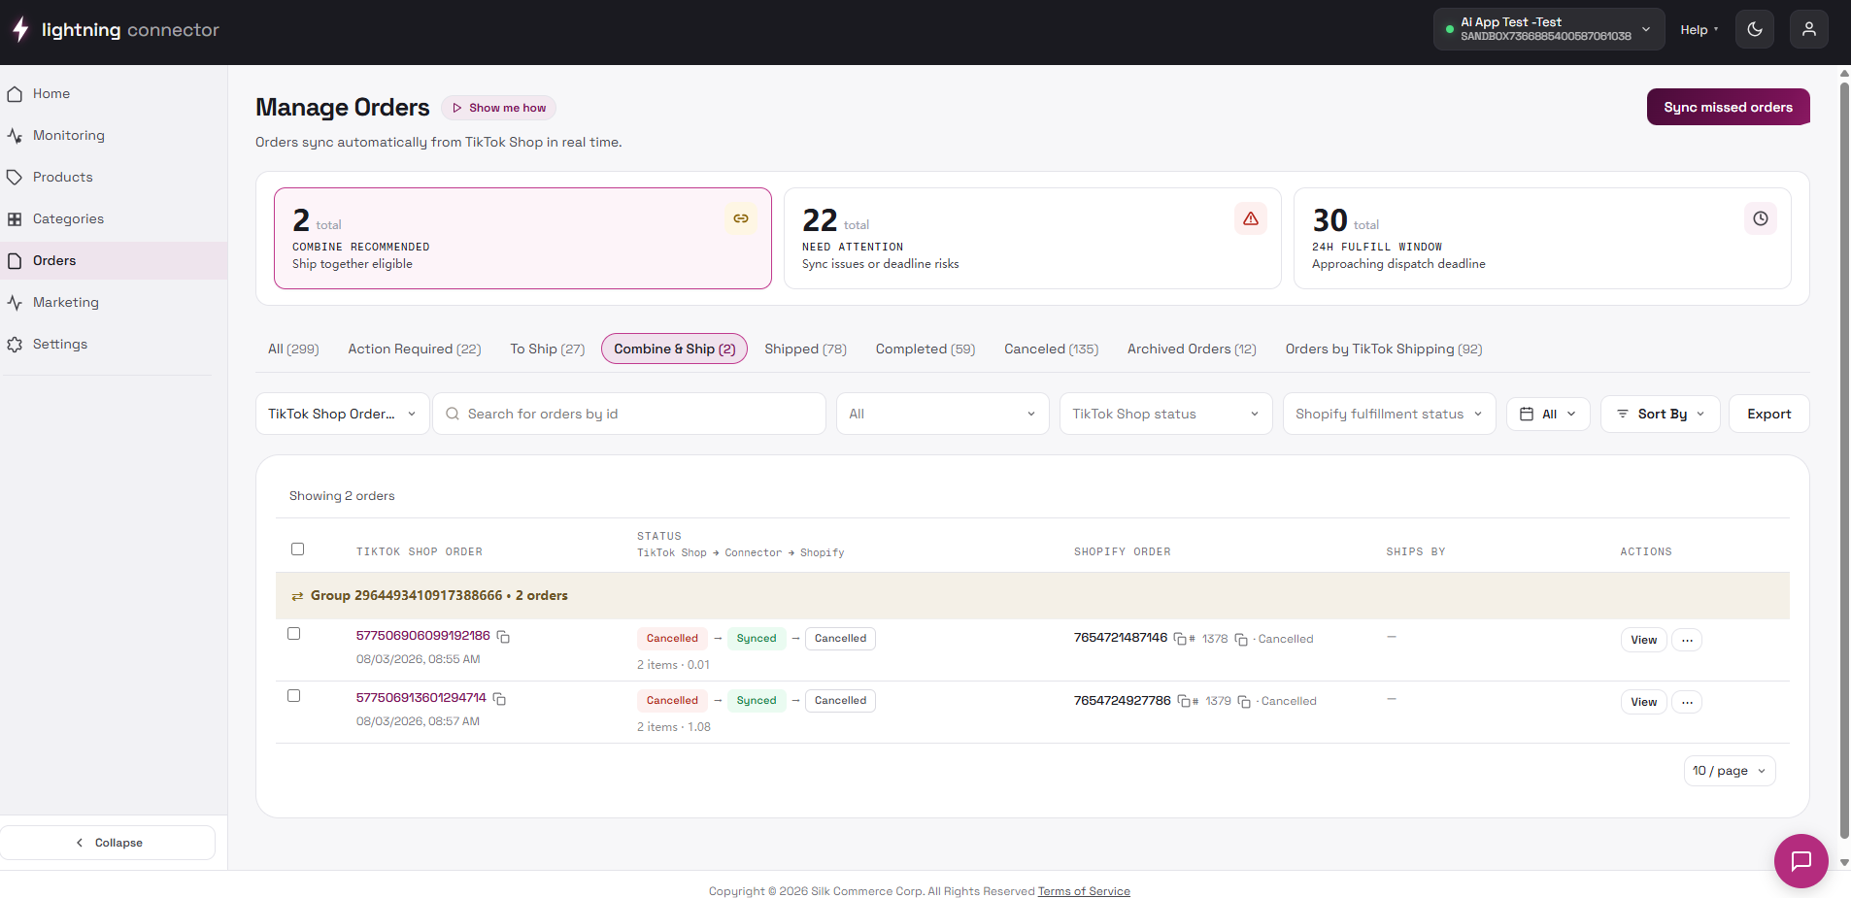Open the calendar All date filter
Image resolution: width=1851 pixels, height=898 pixels.
pos(1548,414)
